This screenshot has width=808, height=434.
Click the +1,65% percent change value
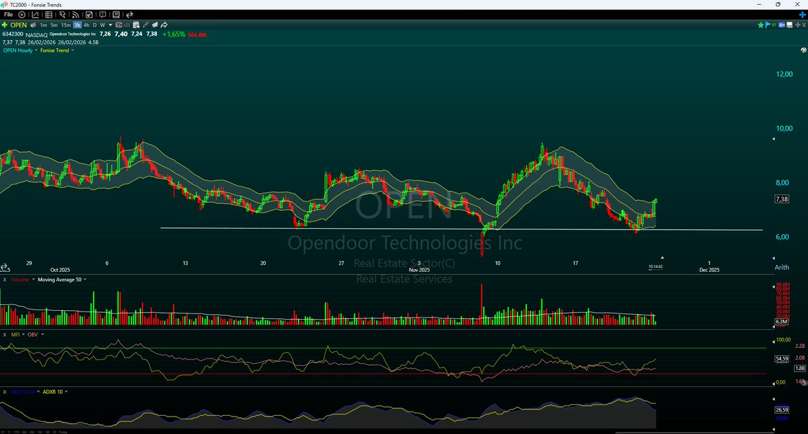click(x=174, y=34)
